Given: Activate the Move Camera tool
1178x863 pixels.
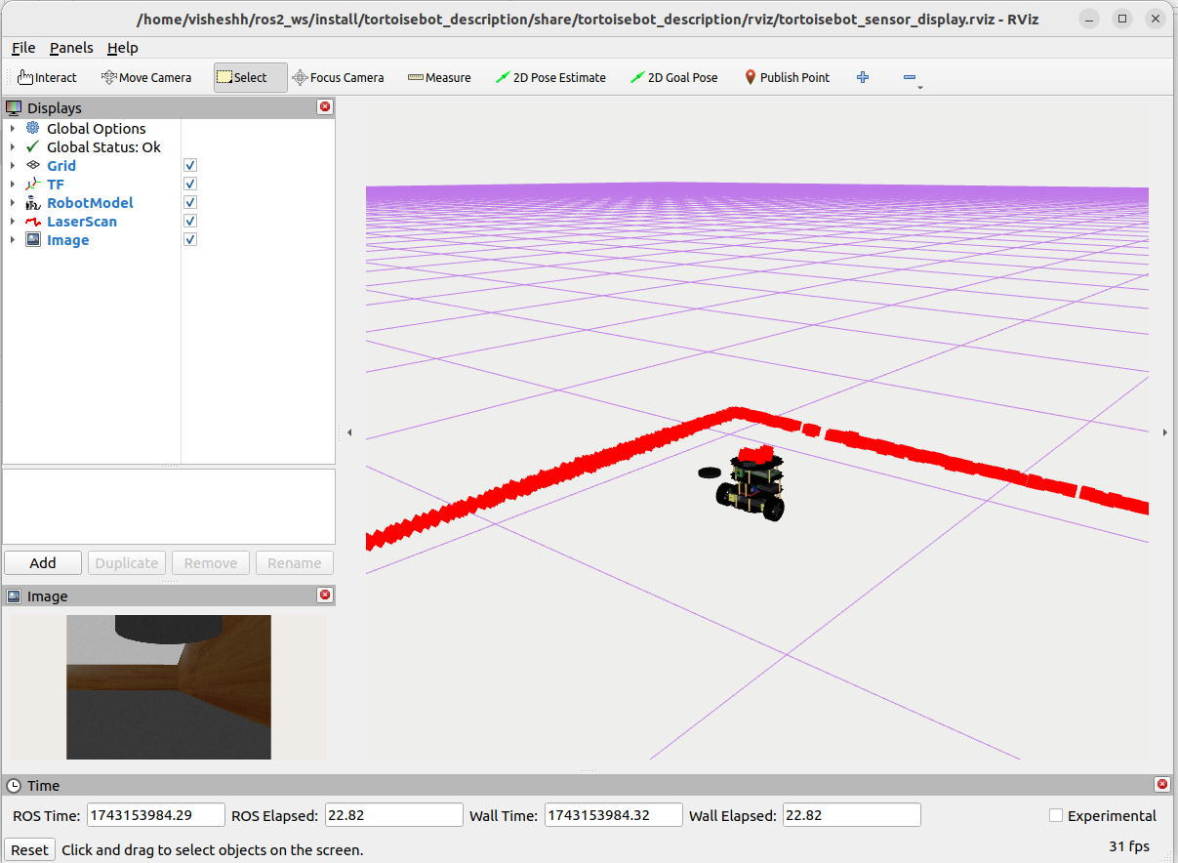Looking at the screenshot, I should pyautogui.click(x=145, y=77).
